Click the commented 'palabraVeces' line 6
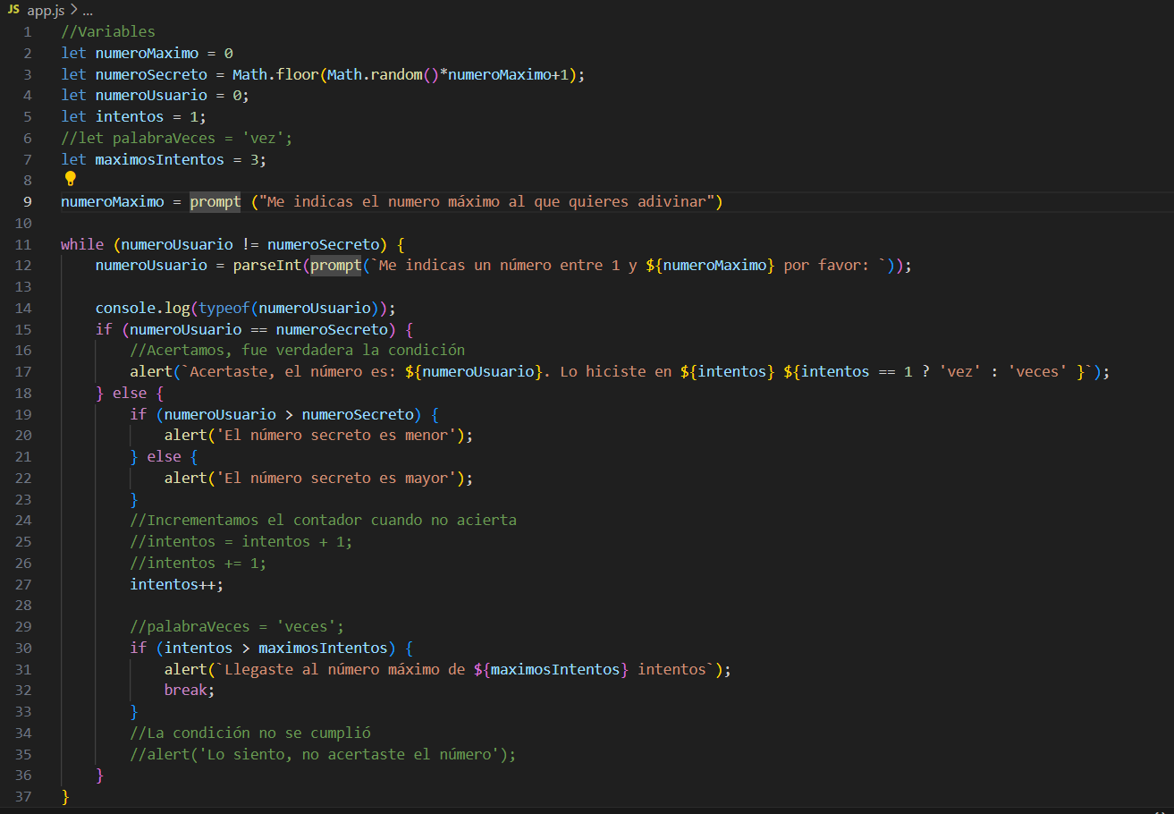1174x814 pixels. (x=177, y=138)
